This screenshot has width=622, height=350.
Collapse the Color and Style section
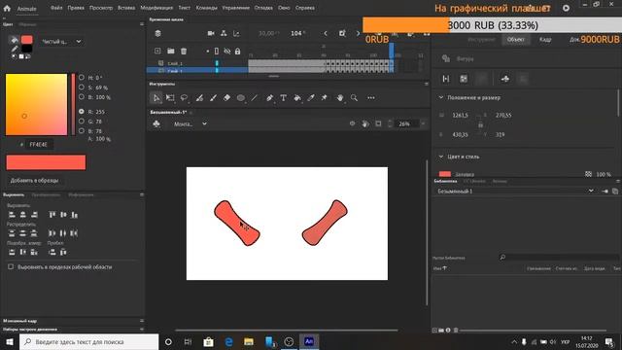click(440, 157)
